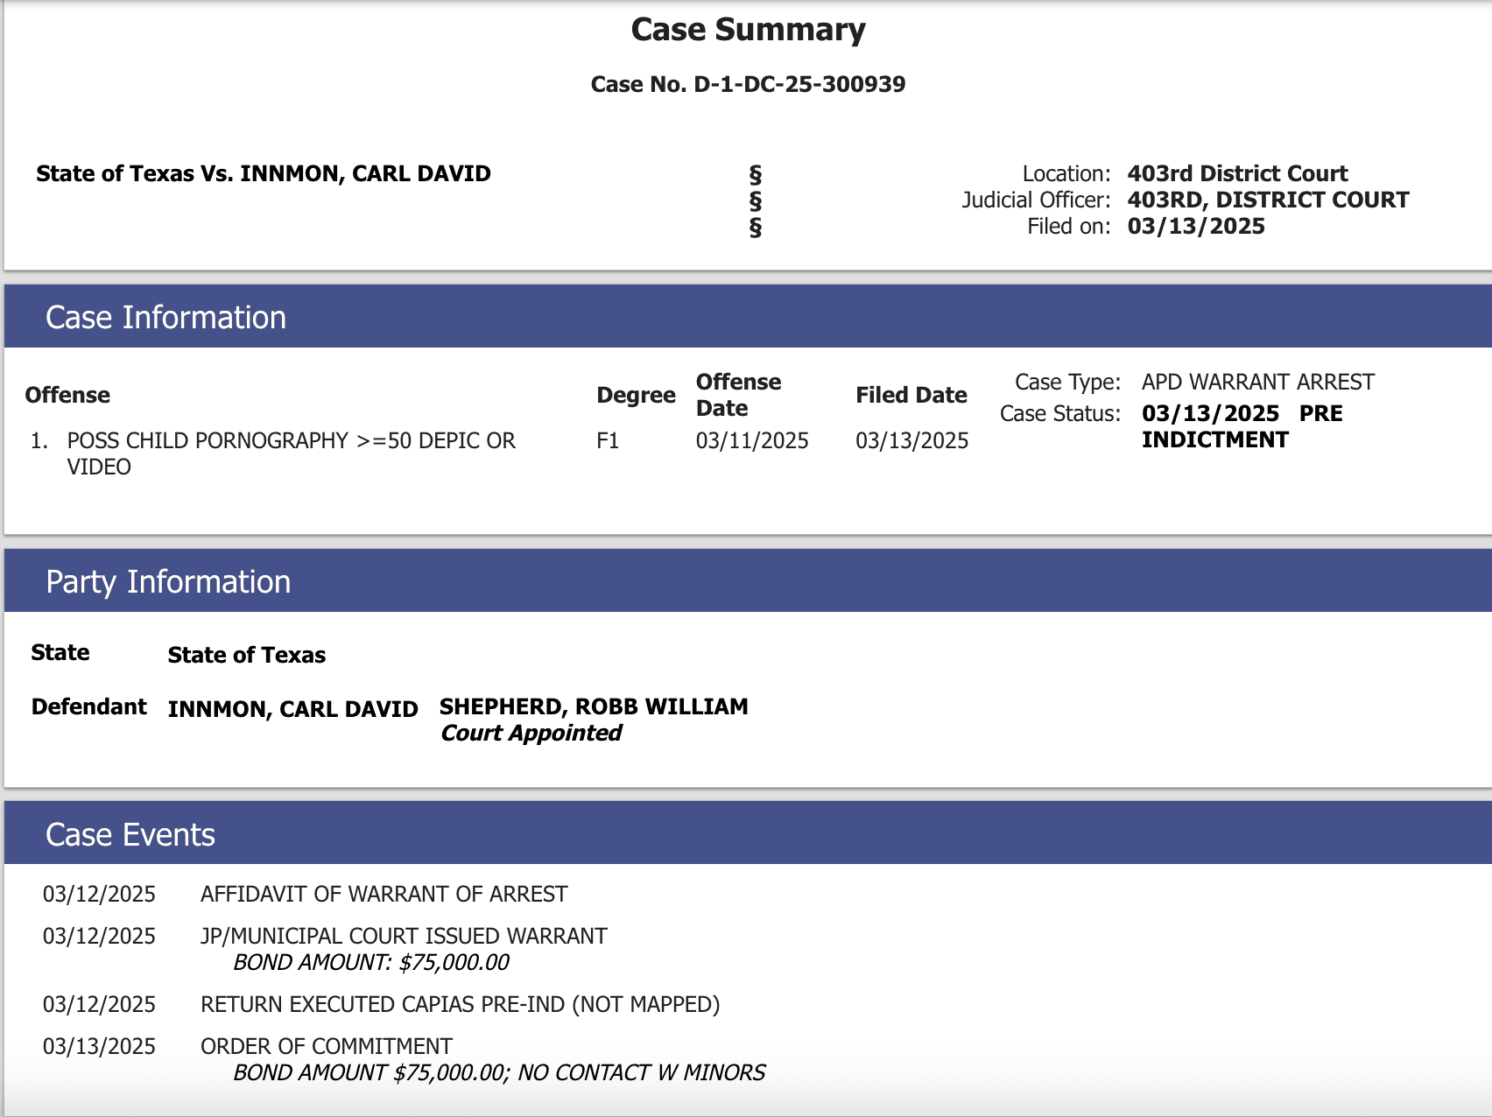Click the Filed on date 03/13/2025

1196,226
